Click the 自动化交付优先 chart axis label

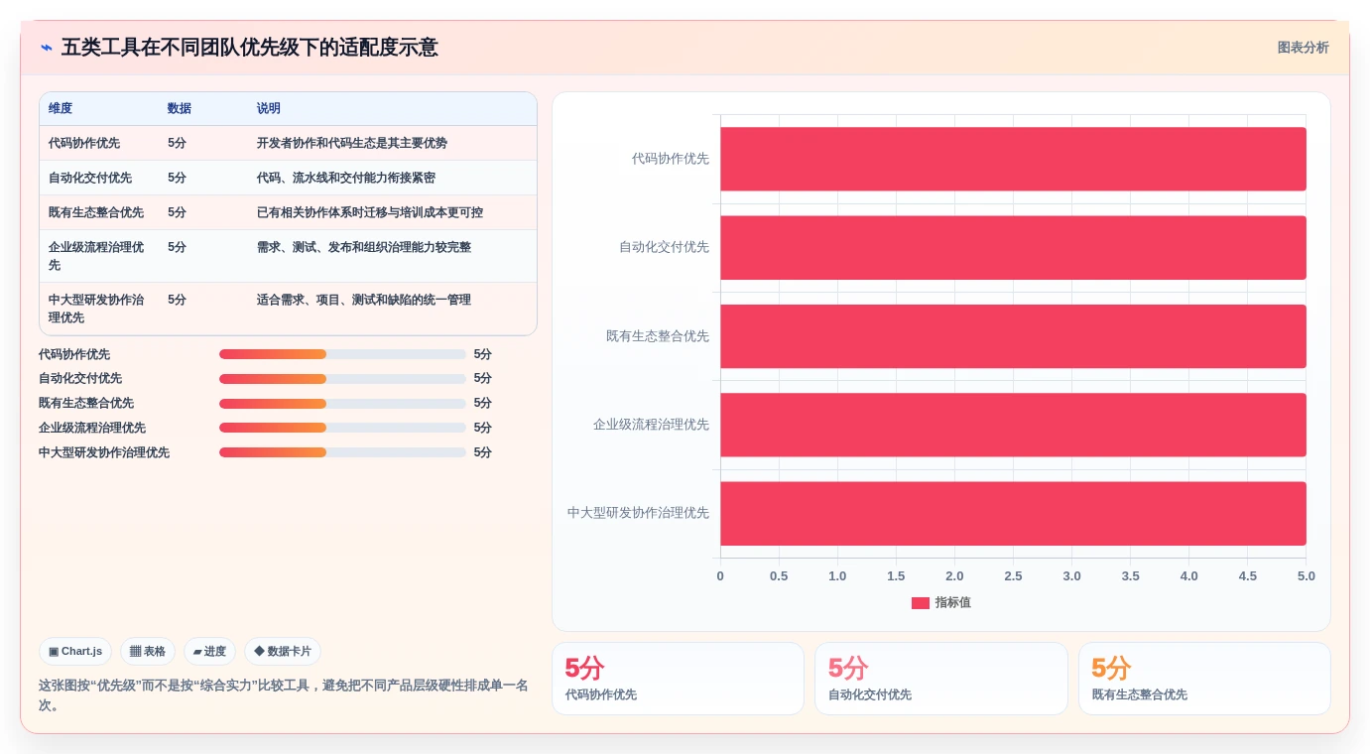(665, 247)
